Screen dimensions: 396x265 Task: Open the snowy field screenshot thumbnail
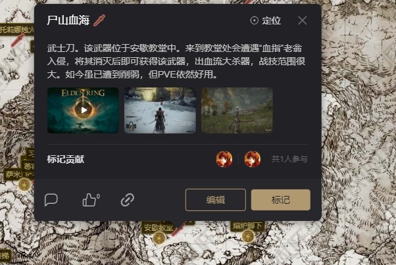click(160, 110)
